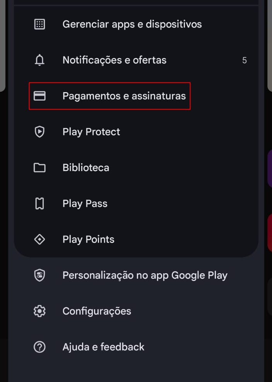Select Pagamentos e assinaturas
The image size is (272, 382).
tap(124, 96)
